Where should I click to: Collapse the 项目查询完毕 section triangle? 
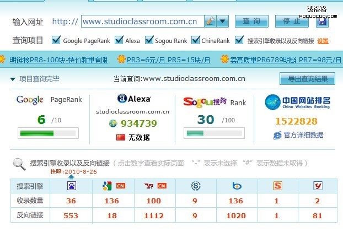[x=12, y=79]
